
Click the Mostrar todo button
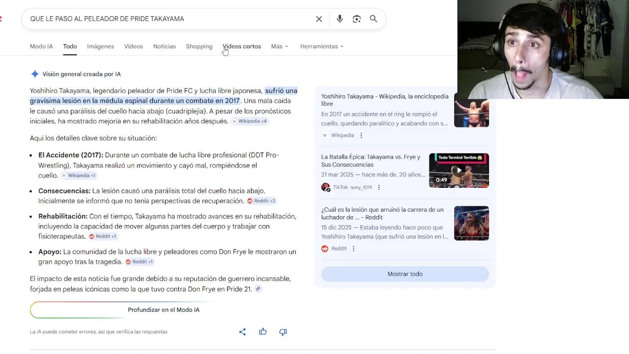pyautogui.click(x=405, y=274)
